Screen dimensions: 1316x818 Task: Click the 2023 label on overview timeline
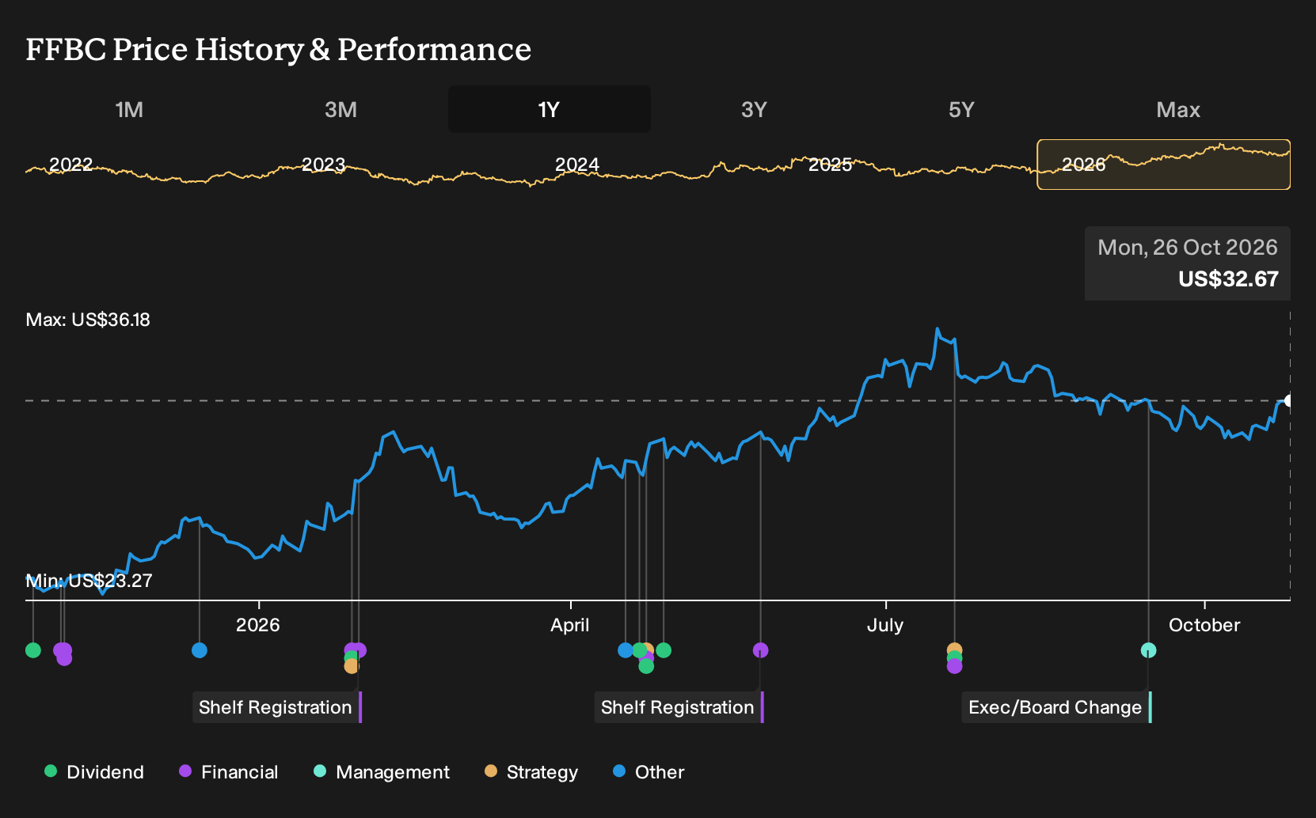coord(323,165)
